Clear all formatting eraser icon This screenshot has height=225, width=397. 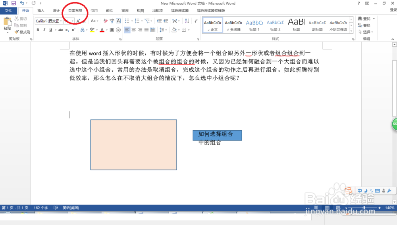[106, 21]
